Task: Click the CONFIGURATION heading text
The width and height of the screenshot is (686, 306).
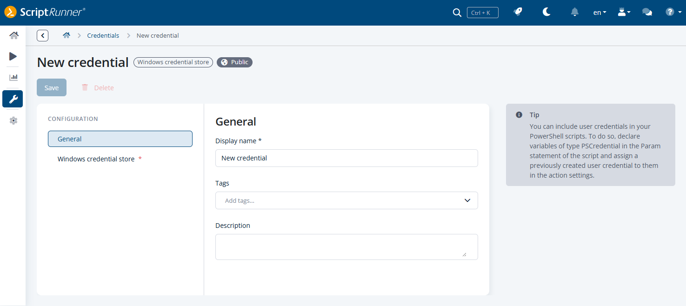Action: (x=73, y=119)
